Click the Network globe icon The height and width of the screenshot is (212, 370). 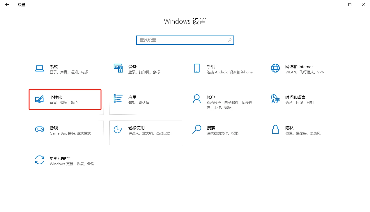[x=275, y=68]
